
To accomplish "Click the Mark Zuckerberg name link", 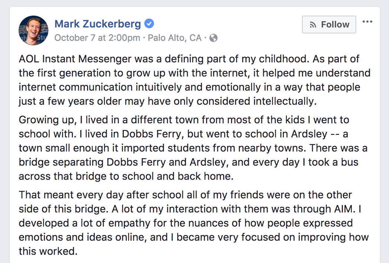I will coord(98,24).
